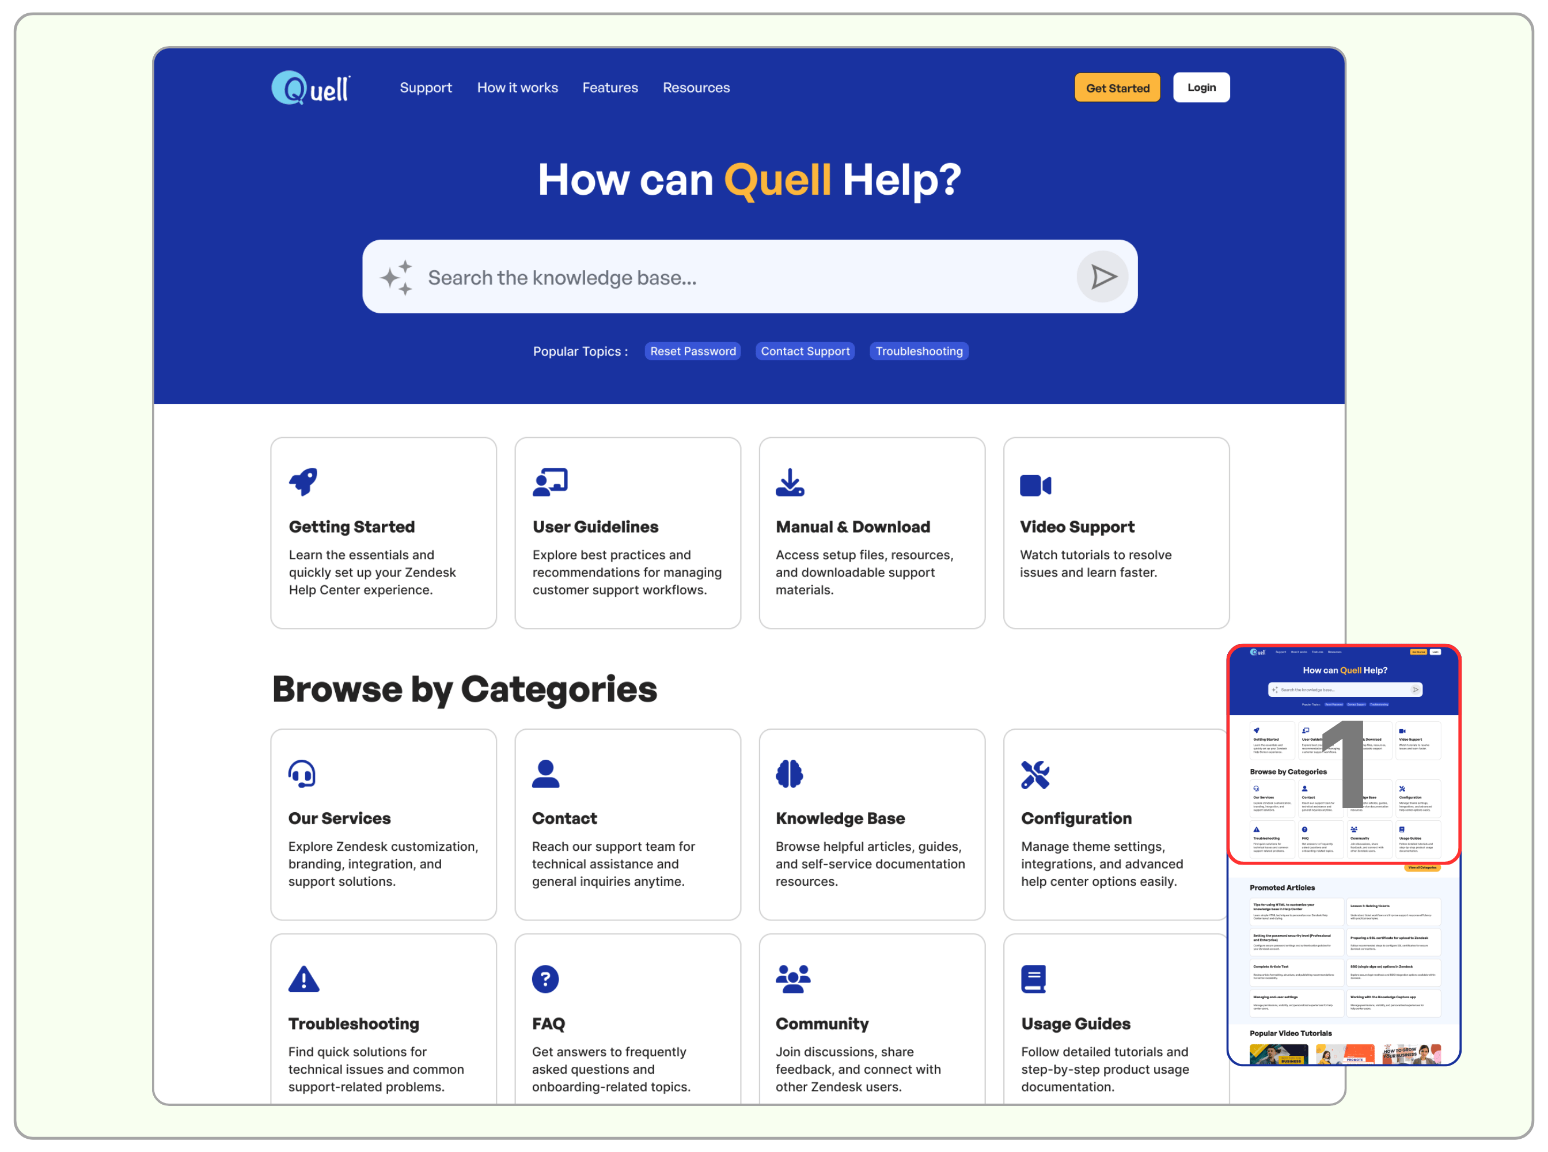Open the Getting Started card title

351,527
